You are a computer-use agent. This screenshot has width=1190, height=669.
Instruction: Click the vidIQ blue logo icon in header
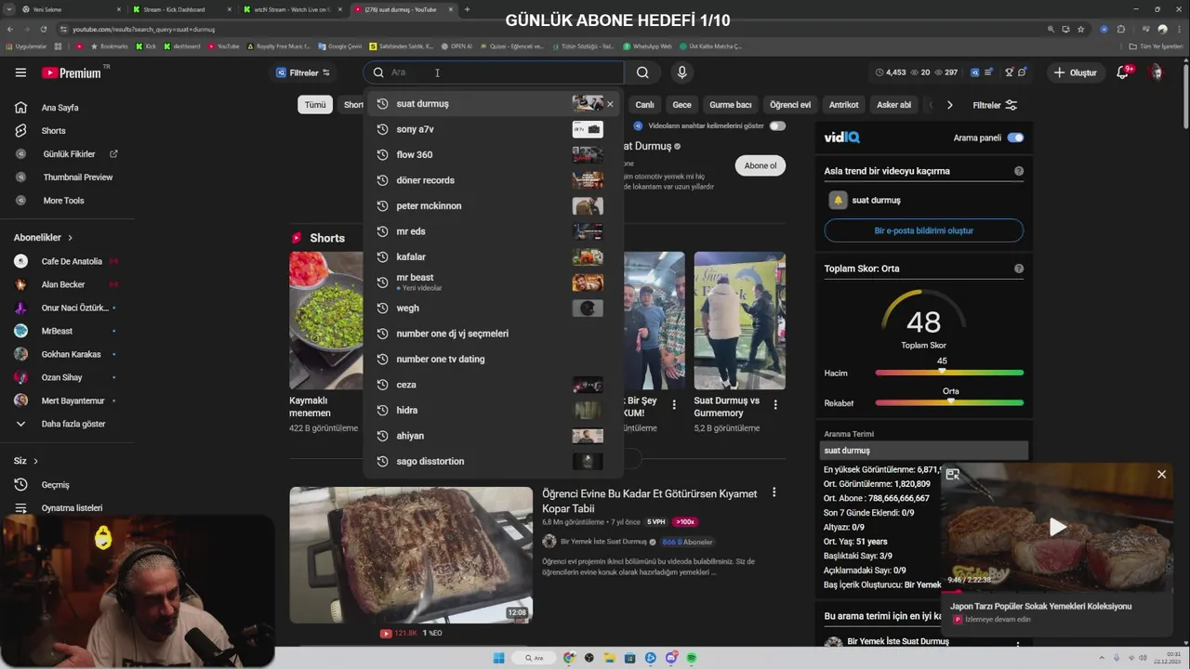[x=975, y=72]
